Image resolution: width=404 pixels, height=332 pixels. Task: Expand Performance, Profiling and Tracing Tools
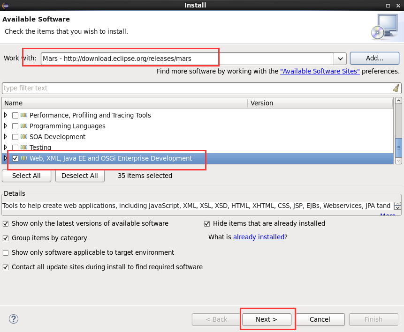click(x=6, y=115)
